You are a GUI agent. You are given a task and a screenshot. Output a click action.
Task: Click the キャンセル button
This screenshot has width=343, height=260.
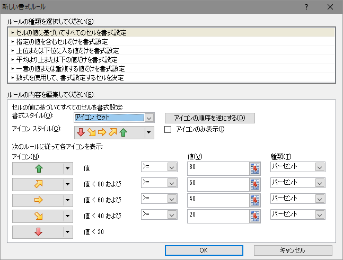pyautogui.click(x=293, y=250)
